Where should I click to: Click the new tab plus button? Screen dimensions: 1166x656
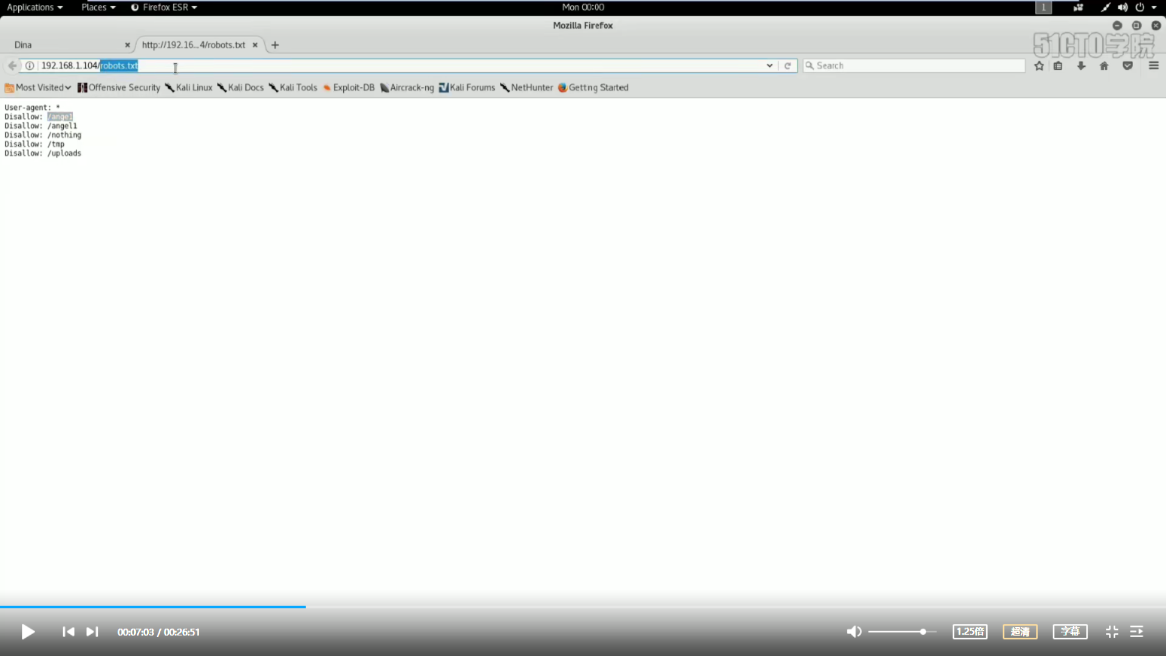tap(274, 44)
